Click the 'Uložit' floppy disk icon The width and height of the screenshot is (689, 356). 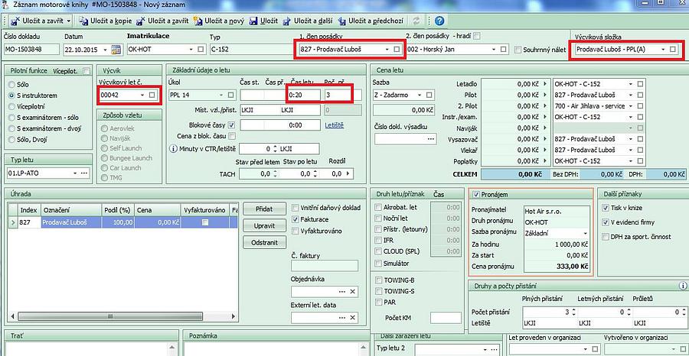point(253,21)
